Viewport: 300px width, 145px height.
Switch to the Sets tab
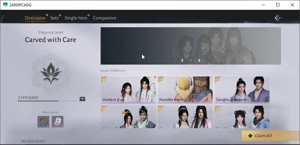tap(55, 18)
